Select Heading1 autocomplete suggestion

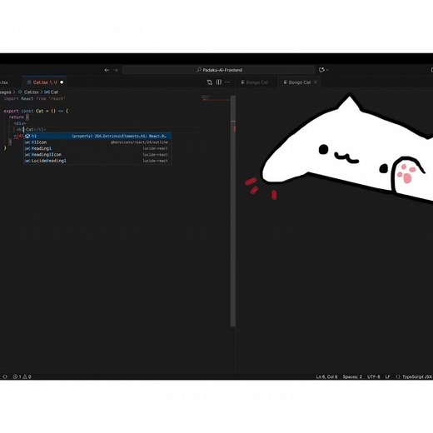(x=97, y=148)
